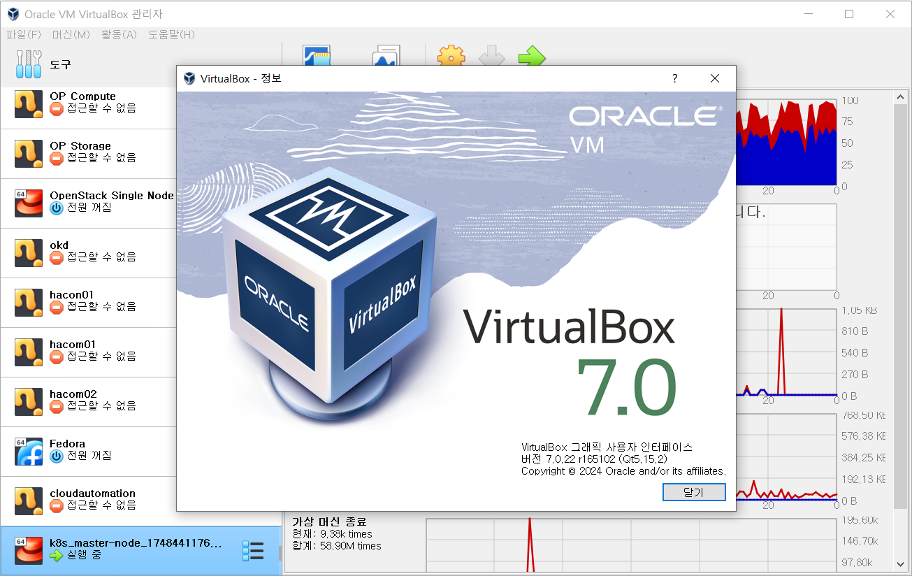The height and width of the screenshot is (576, 912).
Task: Open the 활동(A) menu
Action: (x=119, y=34)
